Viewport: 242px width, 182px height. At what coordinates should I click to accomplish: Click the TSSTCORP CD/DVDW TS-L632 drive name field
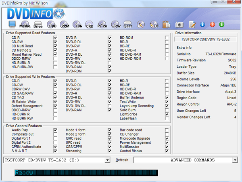(205, 40)
